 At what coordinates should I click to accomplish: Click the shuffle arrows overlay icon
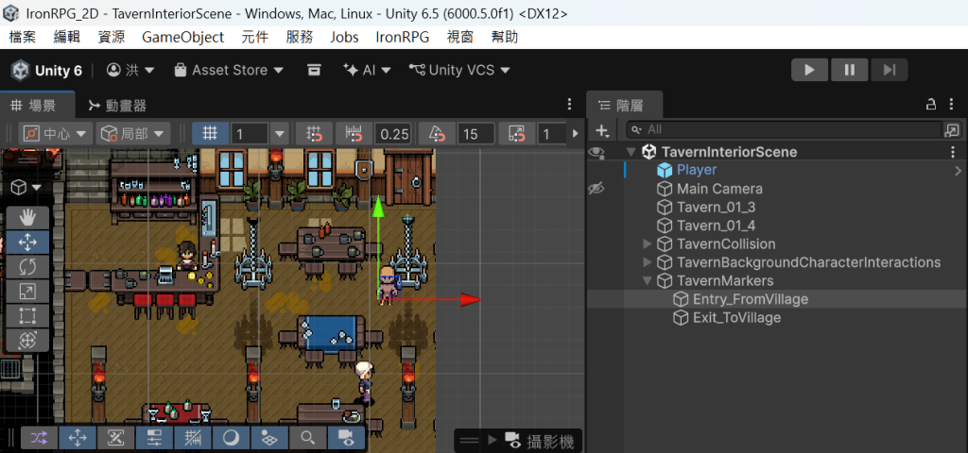pos(39,438)
